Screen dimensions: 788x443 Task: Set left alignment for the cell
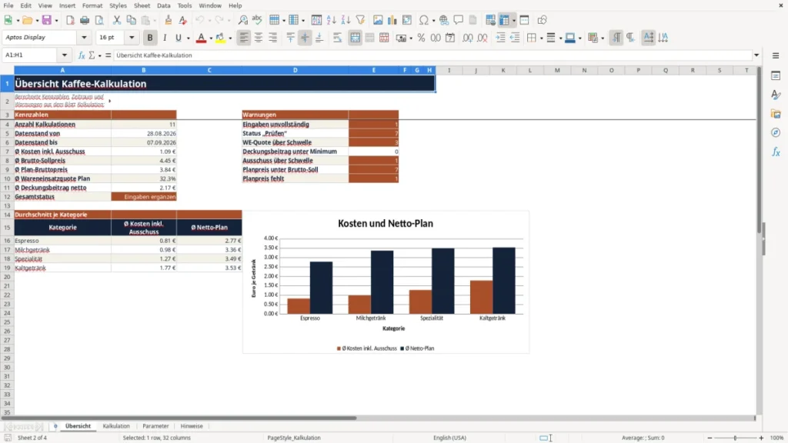click(x=244, y=38)
